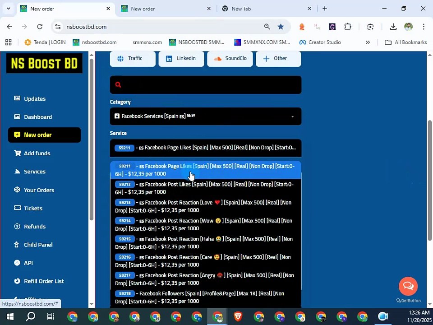Open the Category dropdown Facebook Services Spain

206,116
